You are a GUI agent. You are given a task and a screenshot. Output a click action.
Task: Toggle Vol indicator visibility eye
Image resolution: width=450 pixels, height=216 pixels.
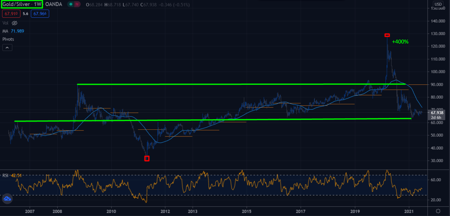(x=15, y=23)
